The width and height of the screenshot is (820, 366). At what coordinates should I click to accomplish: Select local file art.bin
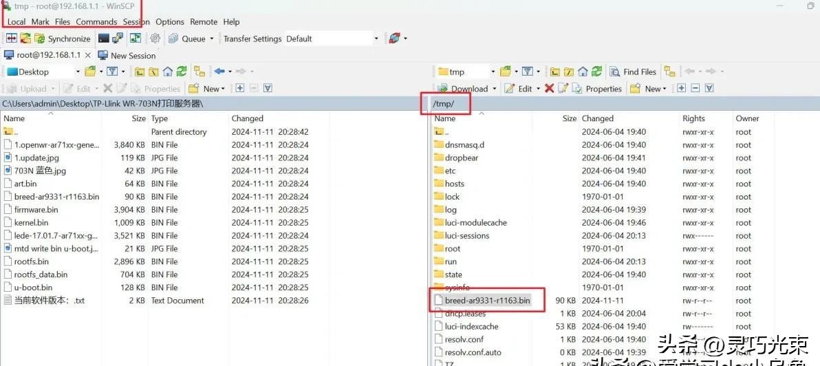(25, 184)
